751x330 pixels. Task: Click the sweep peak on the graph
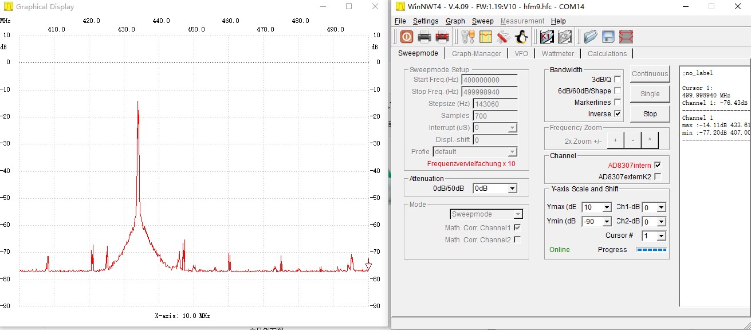click(138, 102)
